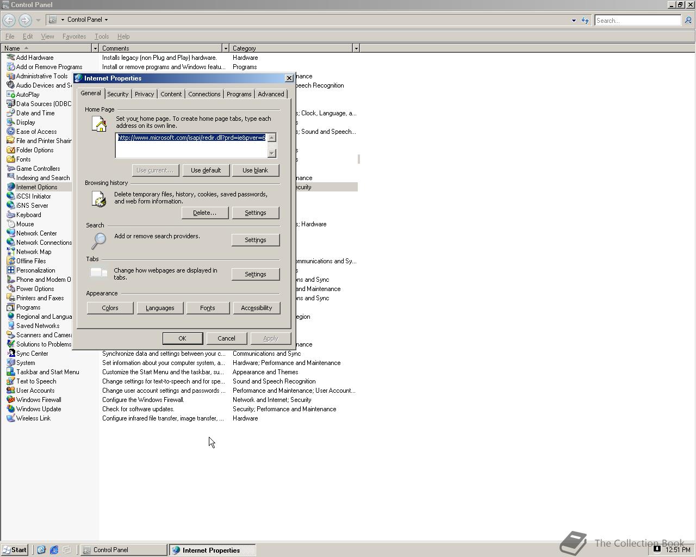Open the Network Center icon
696x557 pixels.
click(10, 233)
